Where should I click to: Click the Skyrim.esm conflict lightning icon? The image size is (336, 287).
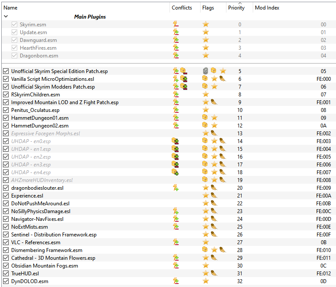pos(176,24)
